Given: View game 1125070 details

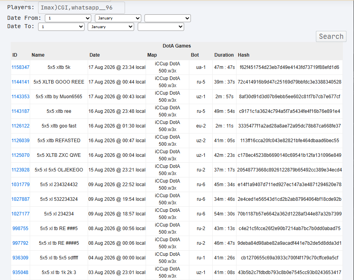Looking at the screenshot, I should pos(20,155).
